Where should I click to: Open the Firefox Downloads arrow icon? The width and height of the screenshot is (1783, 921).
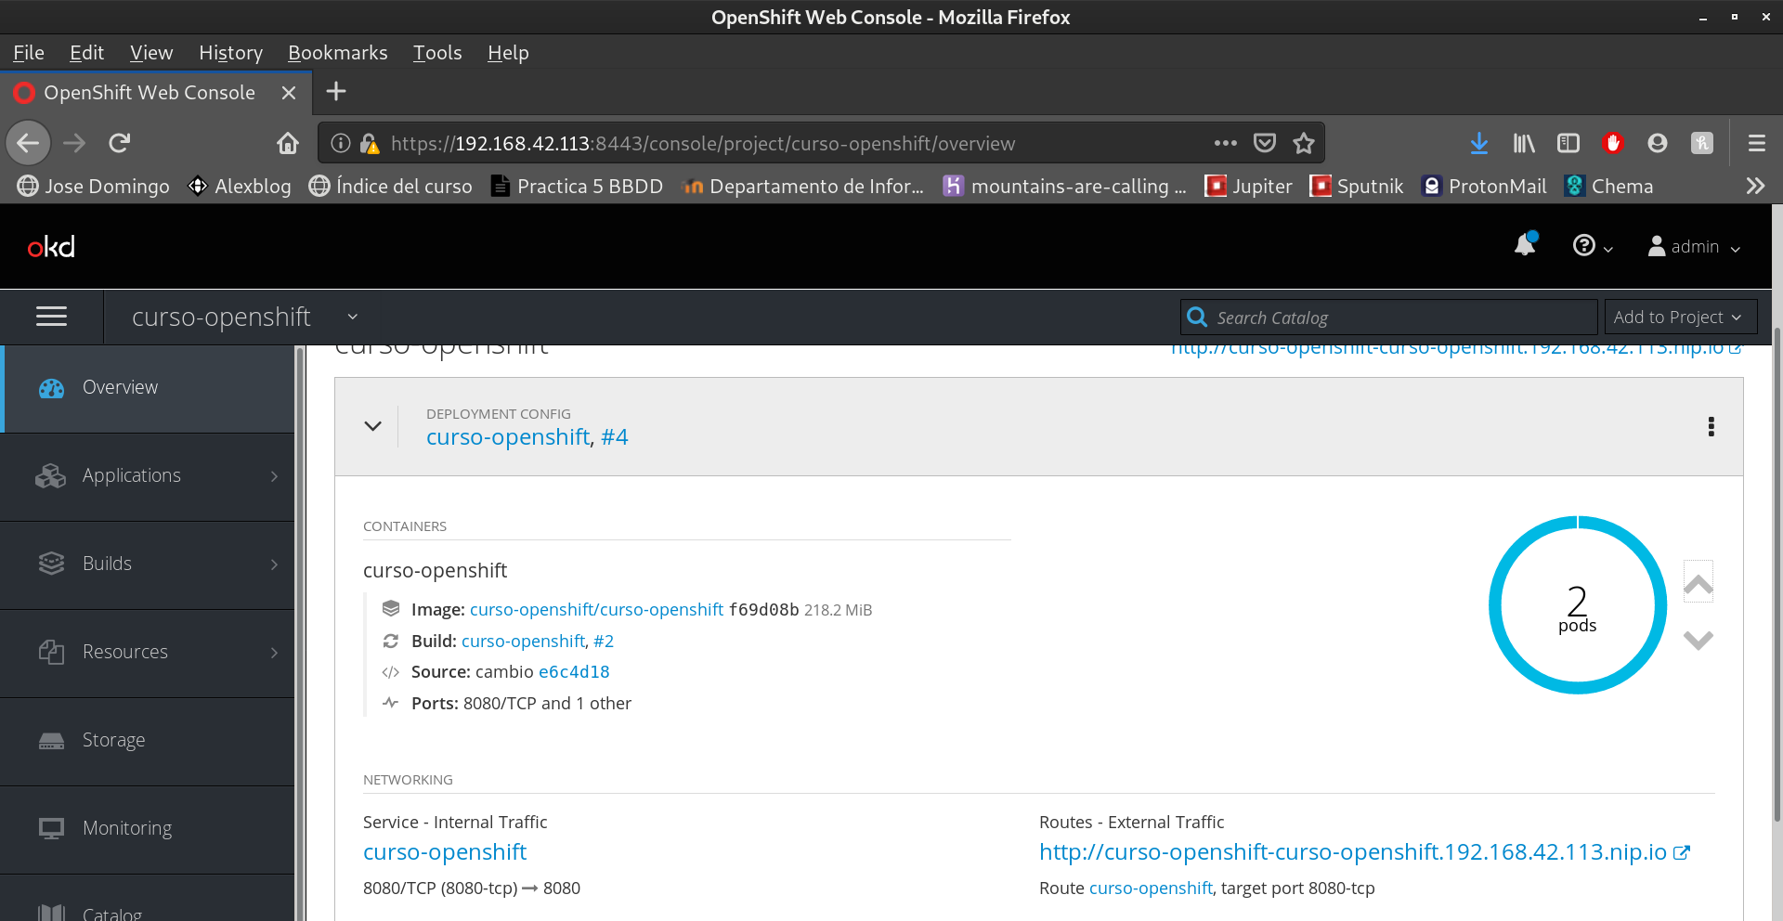click(1478, 143)
